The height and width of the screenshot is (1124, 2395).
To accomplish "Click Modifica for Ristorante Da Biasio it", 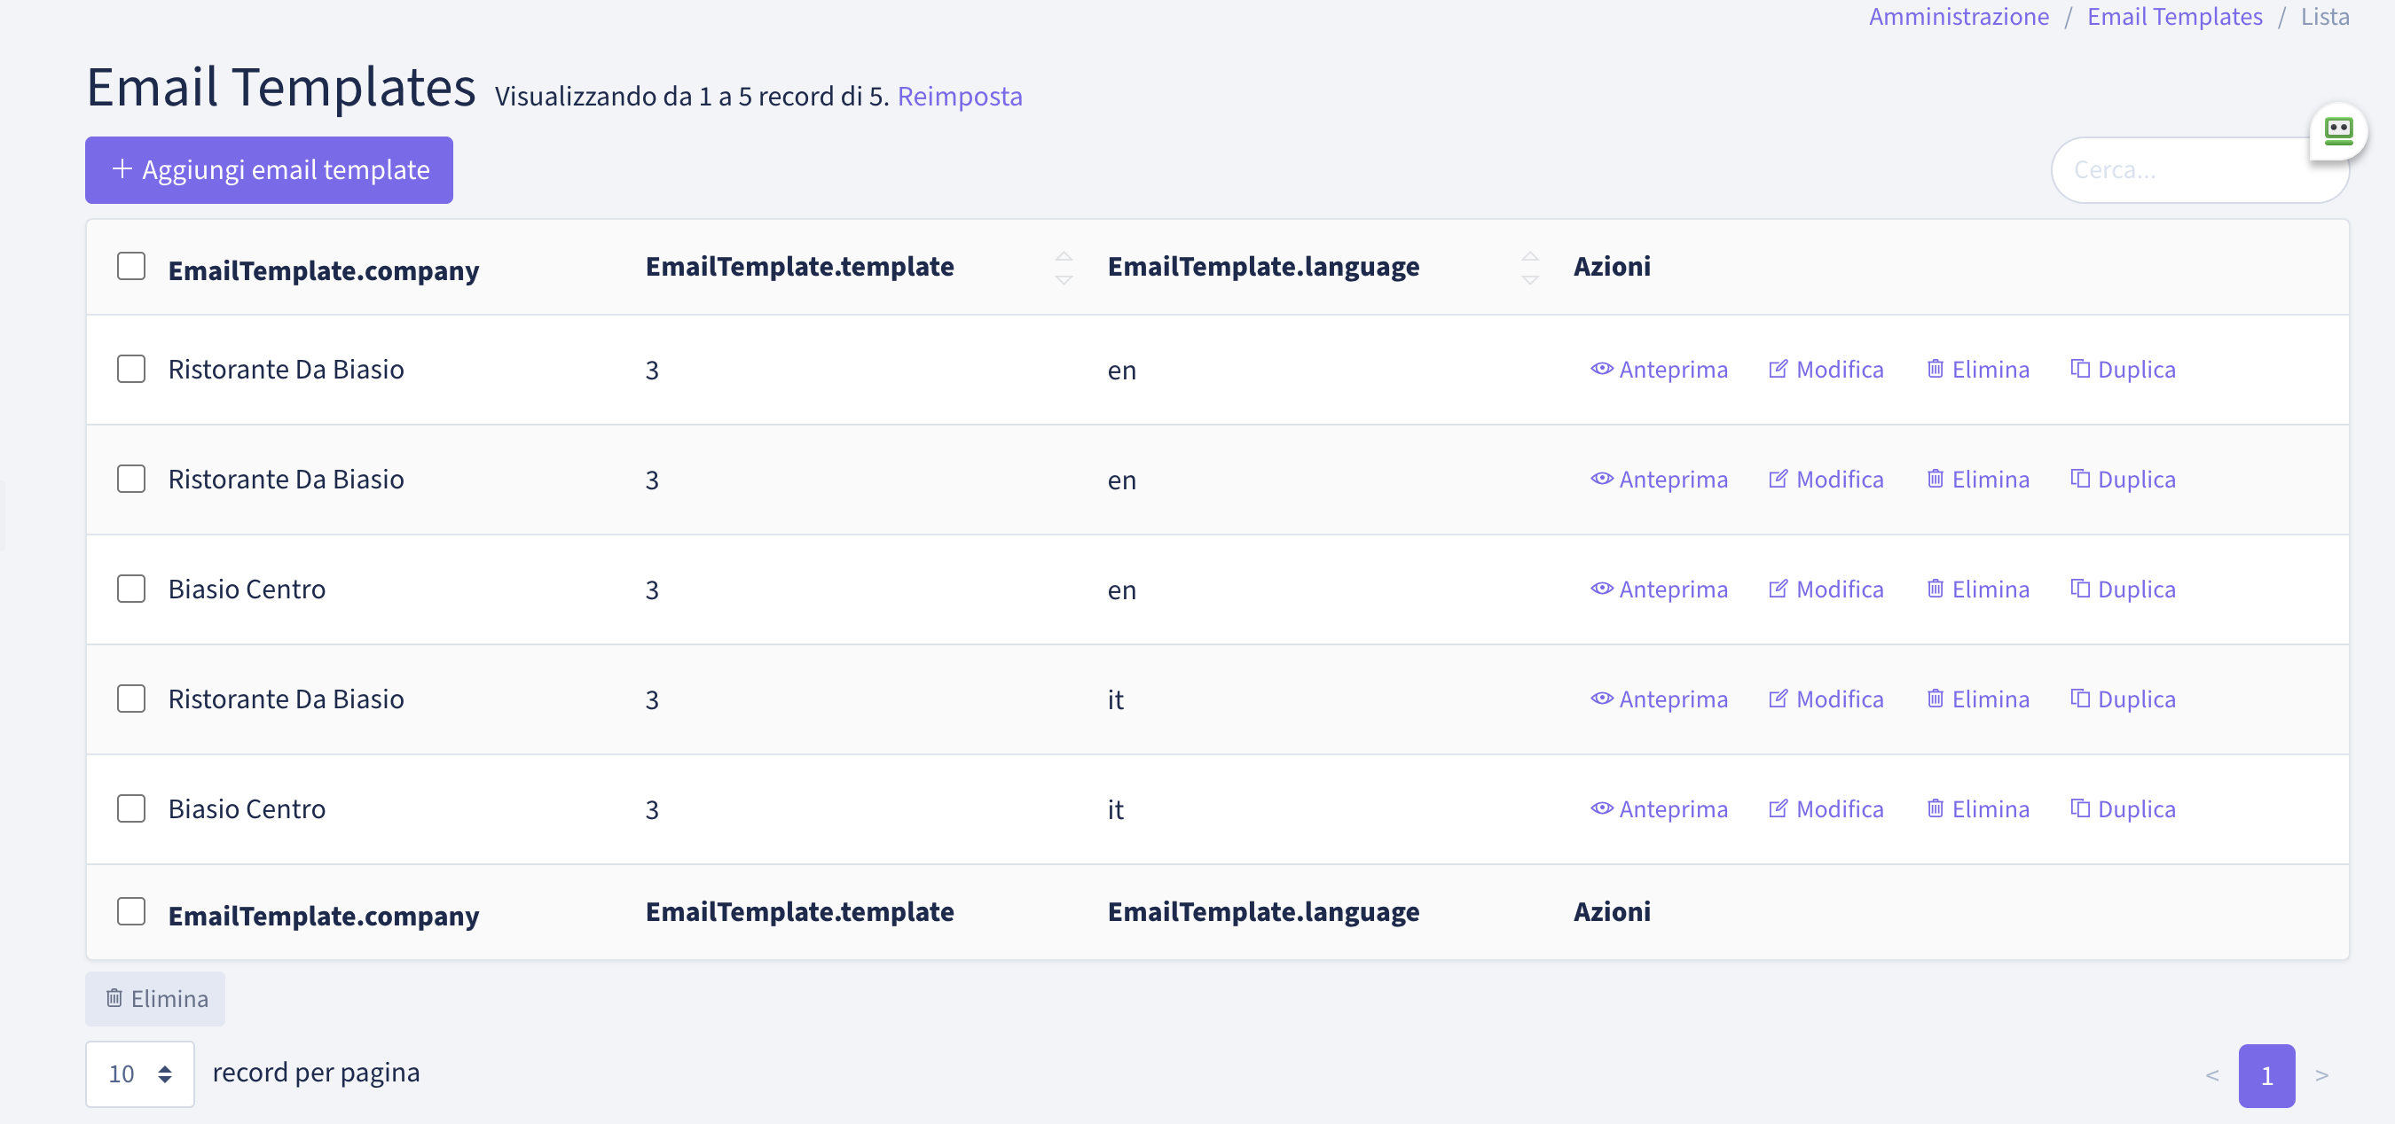I will 1826,699.
